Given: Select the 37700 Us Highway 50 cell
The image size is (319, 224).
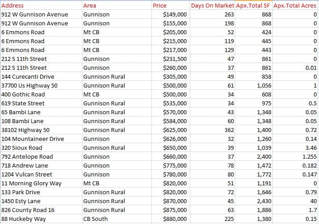Looking at the screenshot, I should (x=41, y=86).
